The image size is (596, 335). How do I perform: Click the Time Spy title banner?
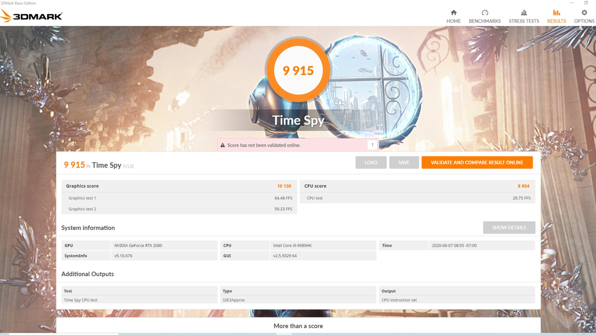point(298,120)
